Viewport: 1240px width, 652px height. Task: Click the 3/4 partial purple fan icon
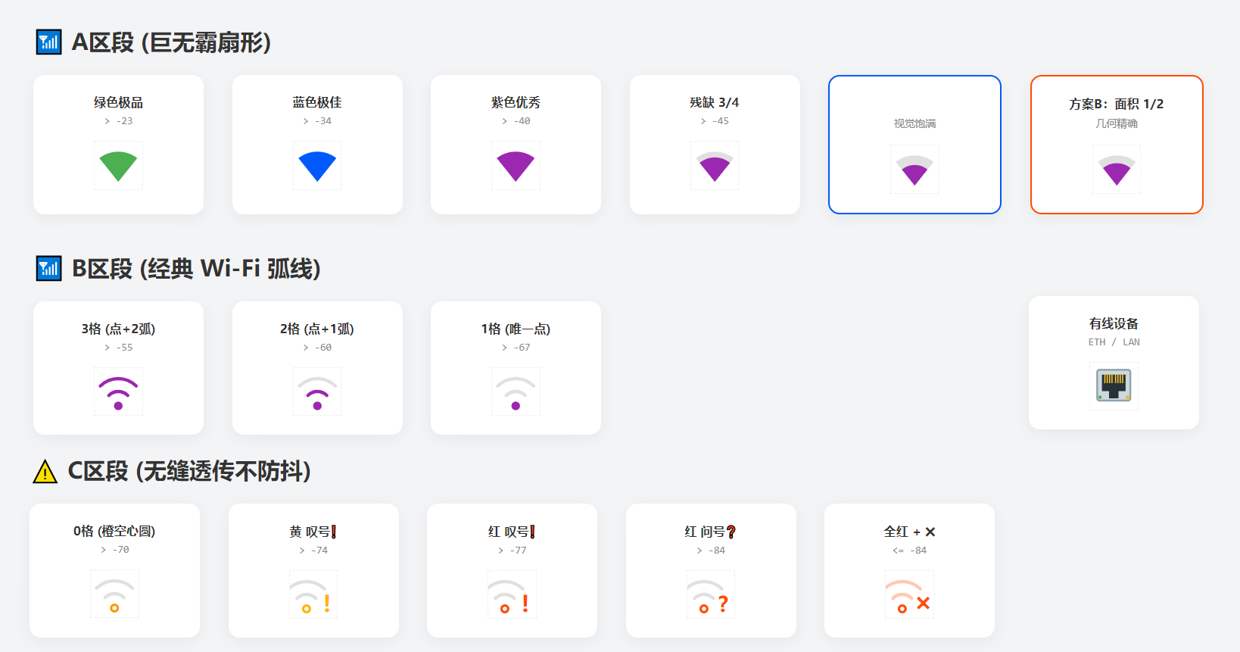pyautogui.click(x=715, y=166)
